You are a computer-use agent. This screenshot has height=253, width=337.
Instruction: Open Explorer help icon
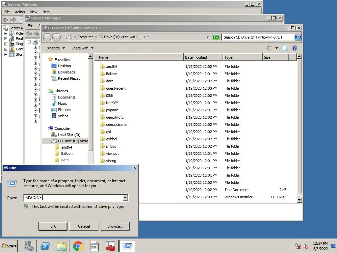tap(295, 48)
